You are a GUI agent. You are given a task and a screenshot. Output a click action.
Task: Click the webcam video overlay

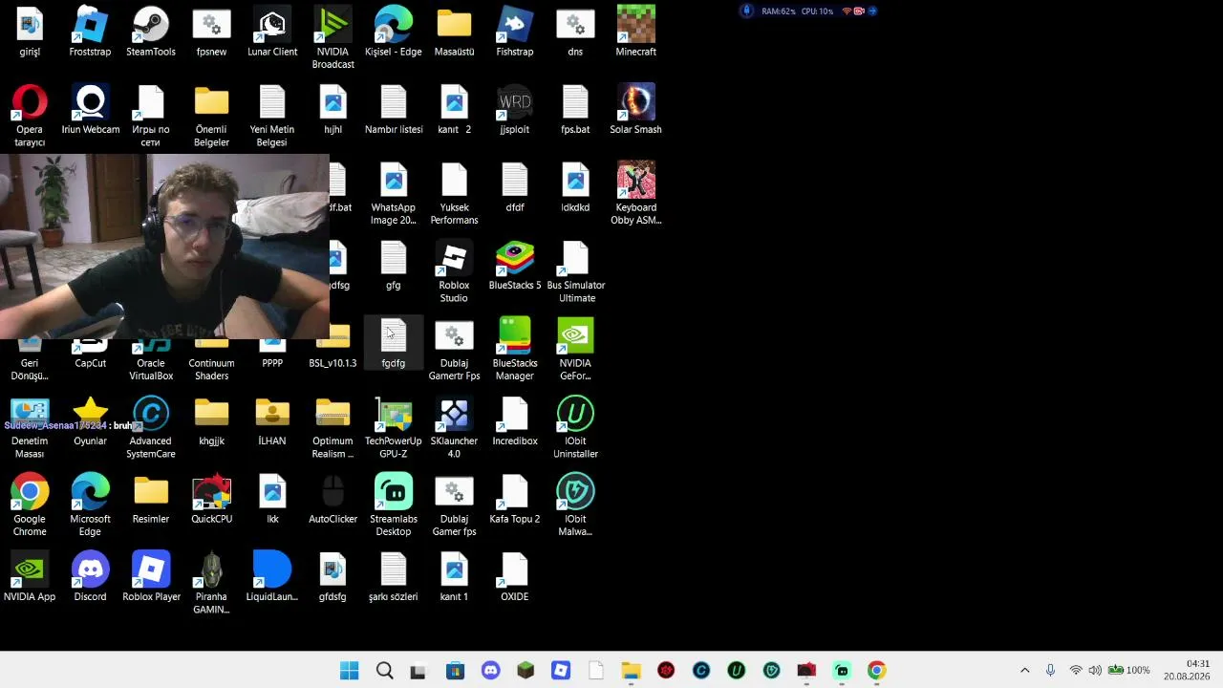pyautogui.click(x=164, y=247)
